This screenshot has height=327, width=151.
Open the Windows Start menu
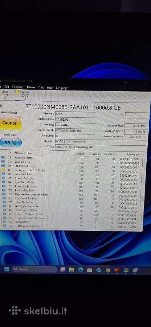7,269
